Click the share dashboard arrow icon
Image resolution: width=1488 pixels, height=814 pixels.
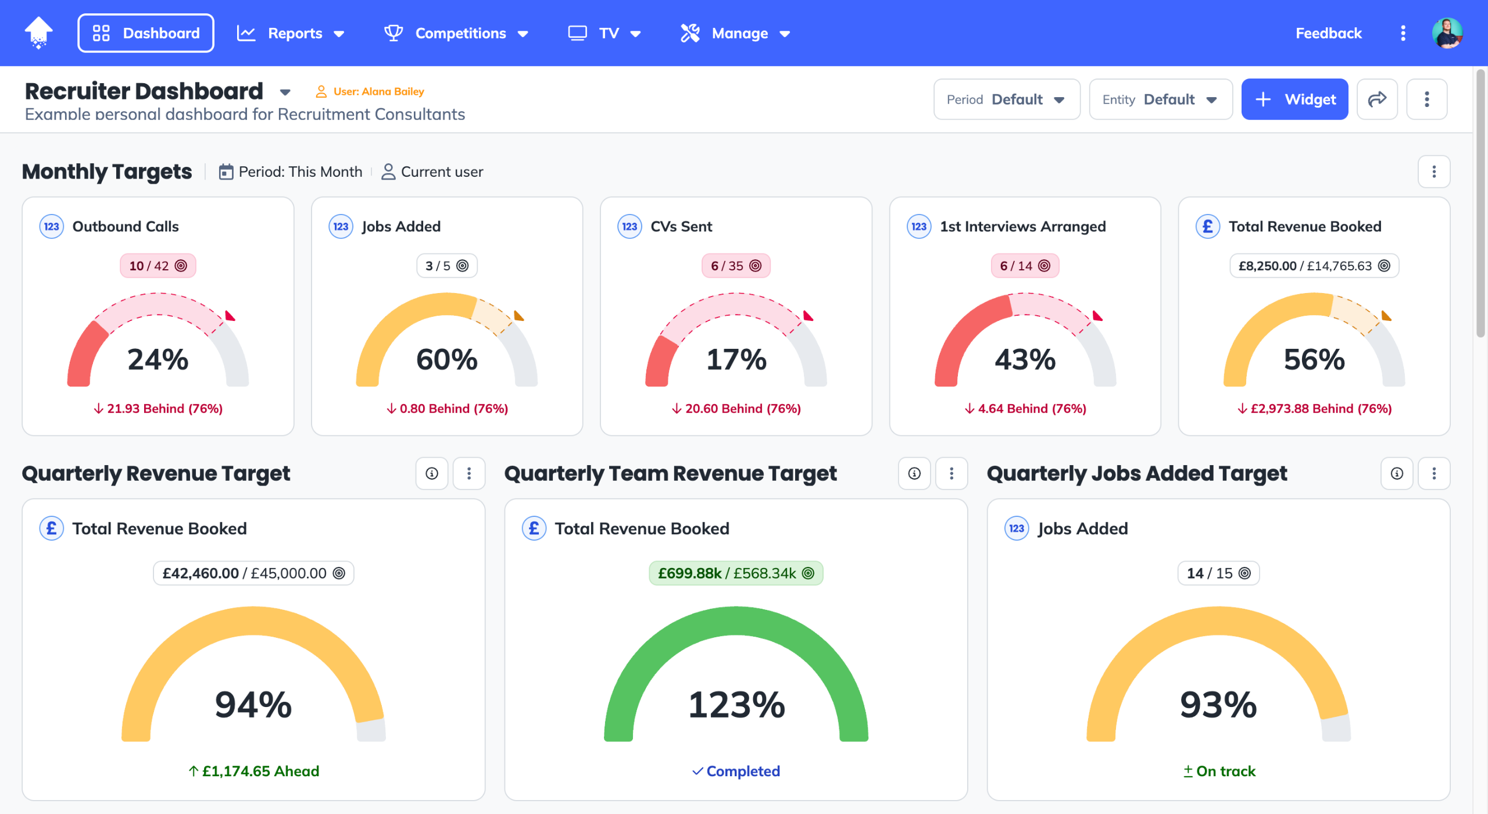1376,99
